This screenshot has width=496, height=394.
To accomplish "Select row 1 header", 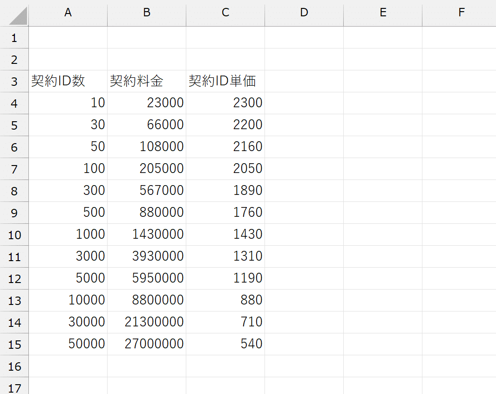I will pos(14,38).
